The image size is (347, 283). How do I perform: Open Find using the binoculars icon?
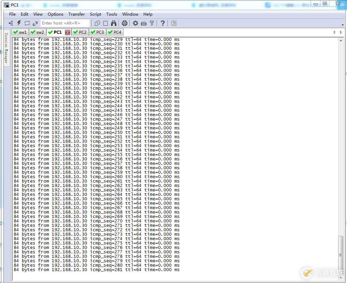tap(114, 23)
